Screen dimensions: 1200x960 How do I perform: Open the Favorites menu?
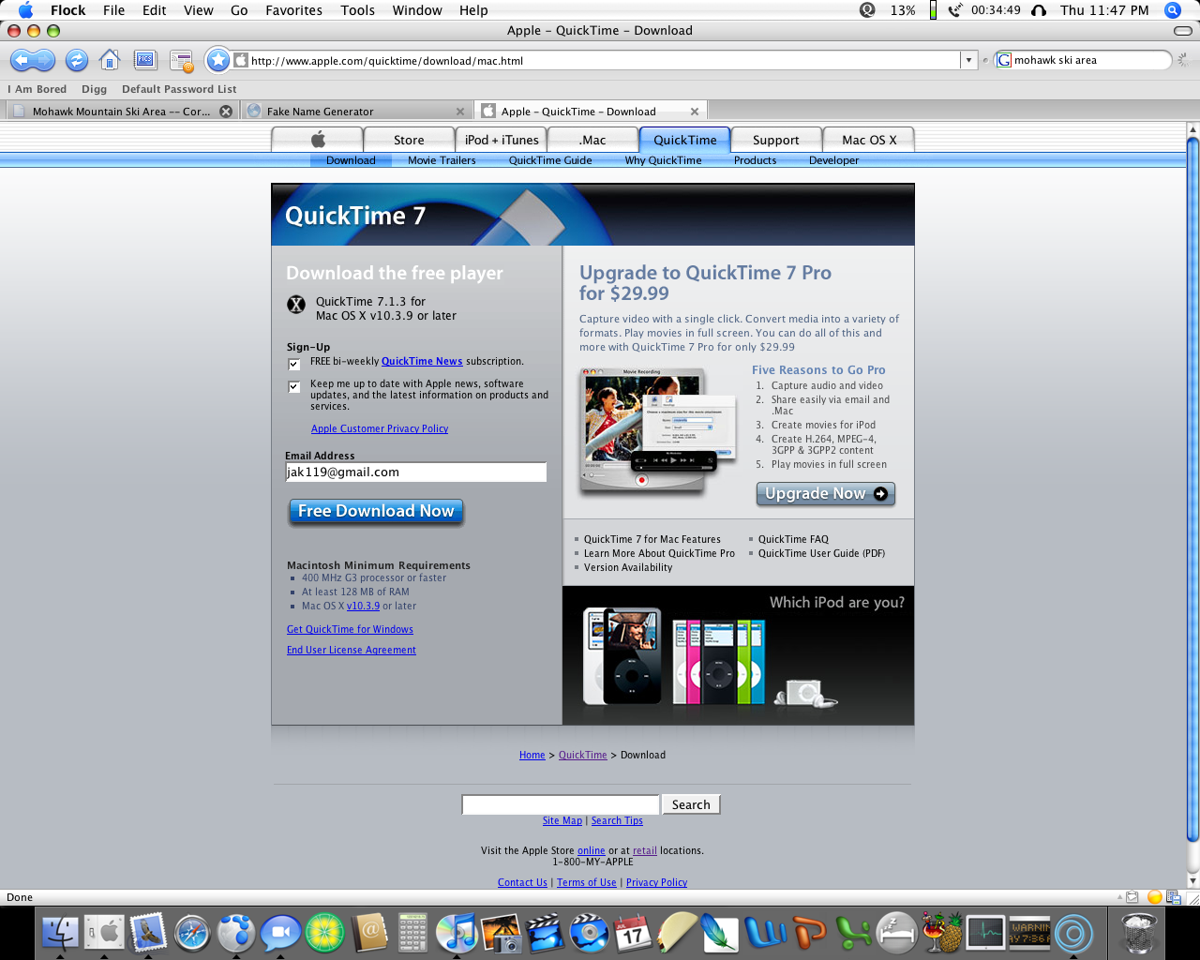[x=294, y=10]
